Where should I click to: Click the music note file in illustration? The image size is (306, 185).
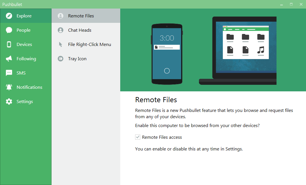click(x=261, y=50)
